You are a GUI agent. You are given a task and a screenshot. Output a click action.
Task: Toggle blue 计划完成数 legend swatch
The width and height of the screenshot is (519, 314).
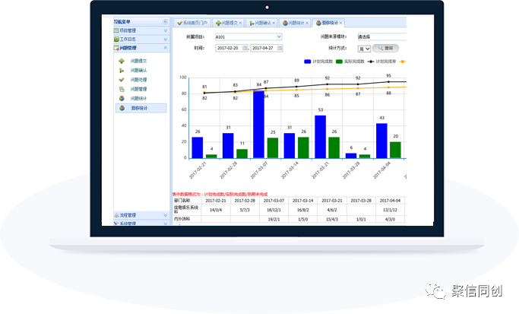[308, 62]
